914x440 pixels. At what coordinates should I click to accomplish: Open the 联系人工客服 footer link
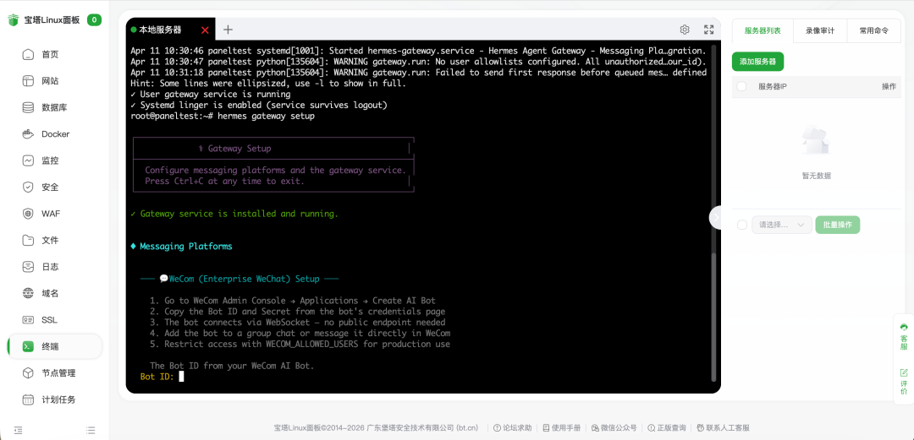(723, 428)
